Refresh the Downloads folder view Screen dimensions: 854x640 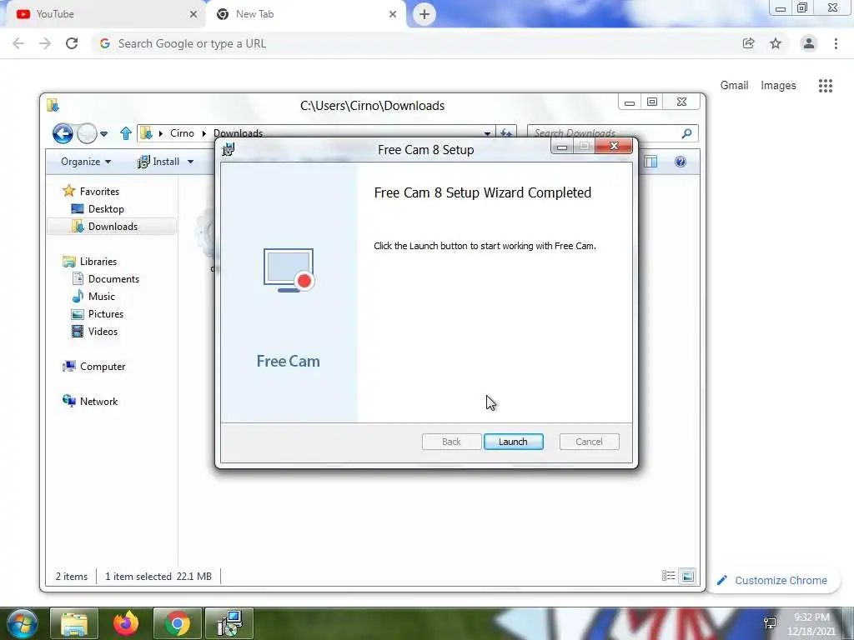[506, 133]
